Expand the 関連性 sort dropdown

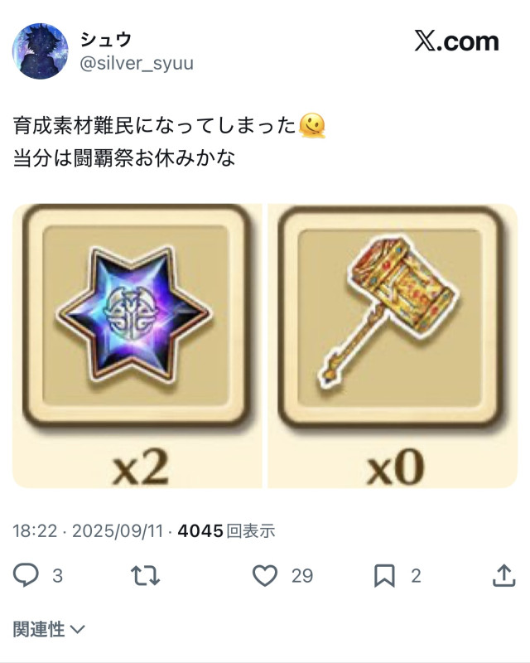49,629
